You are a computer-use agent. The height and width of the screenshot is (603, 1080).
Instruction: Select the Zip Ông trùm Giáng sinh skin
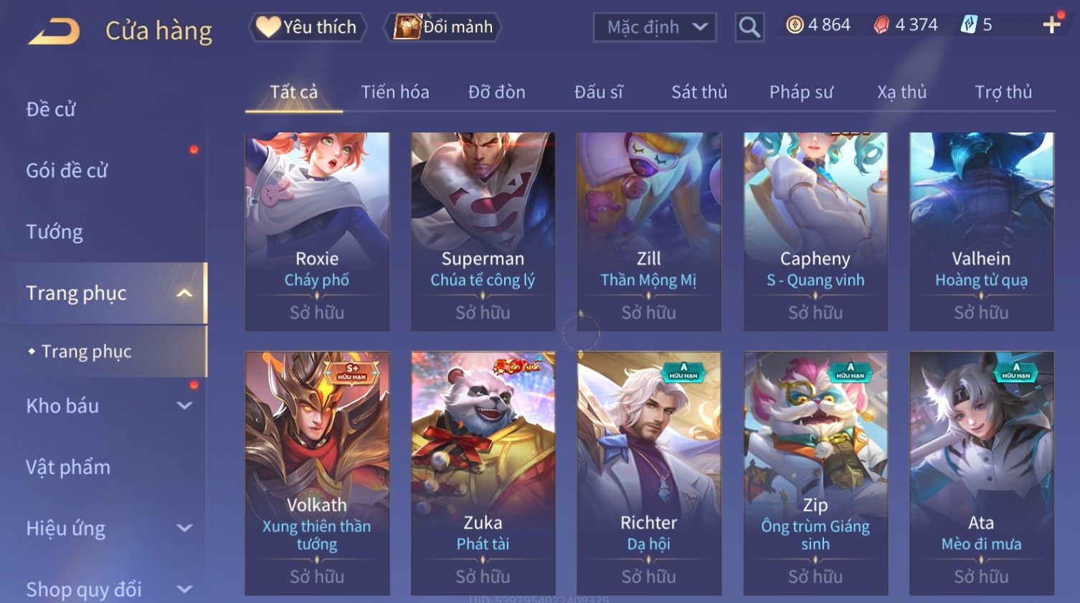pos(815,473)
